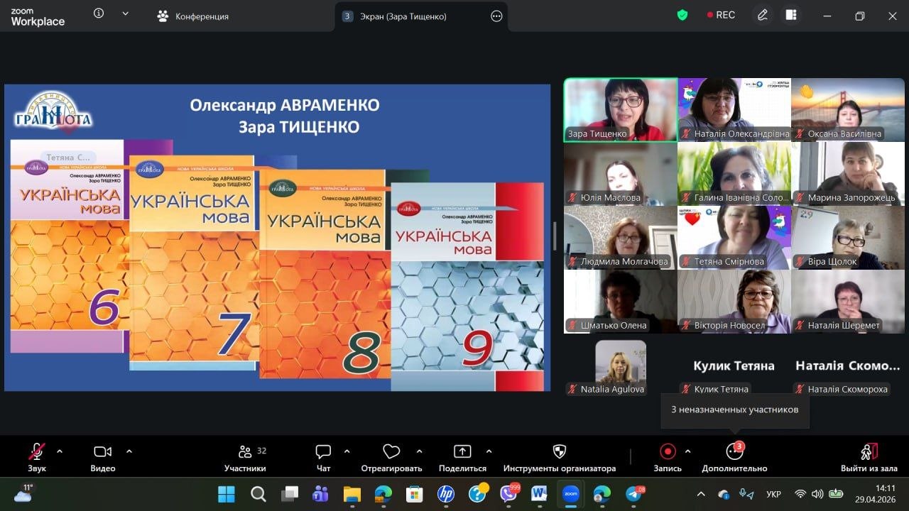Open Microsoft Word from the taskbar
This screenshot has width=909, height=511.
click(539, 494)
